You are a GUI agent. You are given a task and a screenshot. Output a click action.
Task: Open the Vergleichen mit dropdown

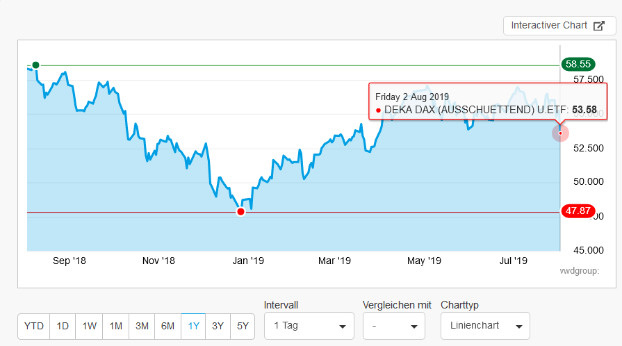point(393,326)
